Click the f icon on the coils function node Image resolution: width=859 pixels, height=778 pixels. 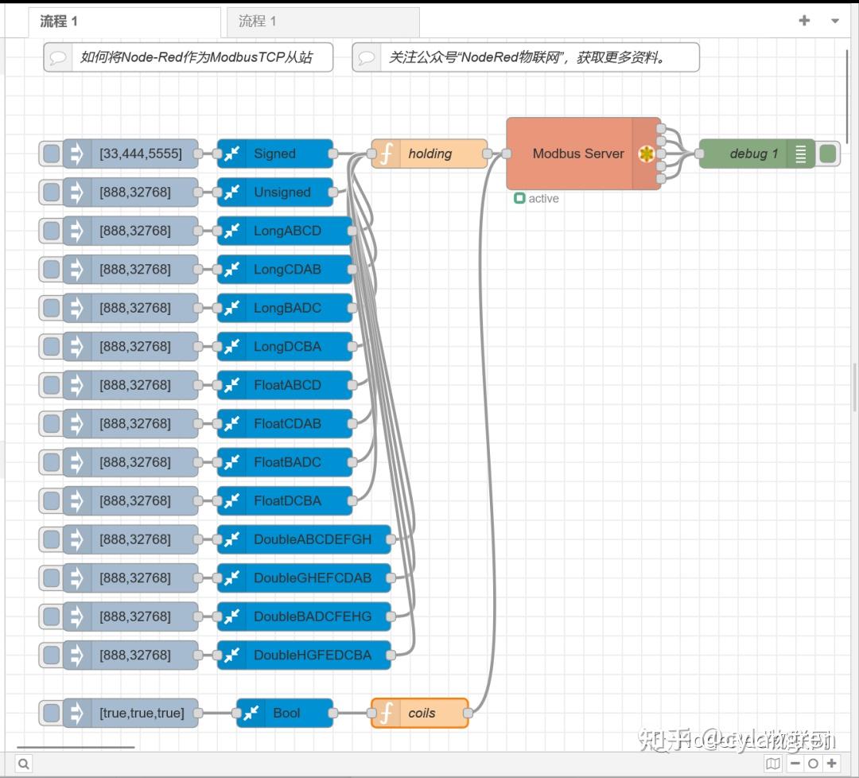pos(386,713)
